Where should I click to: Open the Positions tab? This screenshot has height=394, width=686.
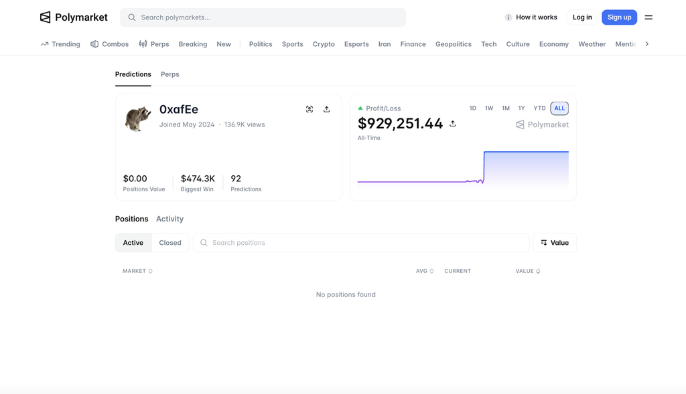[132, 219]
